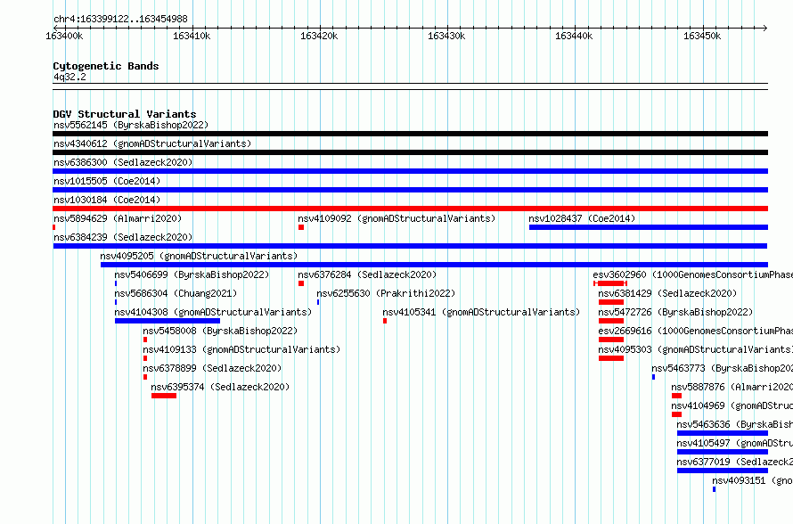
Task: Click the small red mark under nsv5894629
Action: click(x=54, y=227)
